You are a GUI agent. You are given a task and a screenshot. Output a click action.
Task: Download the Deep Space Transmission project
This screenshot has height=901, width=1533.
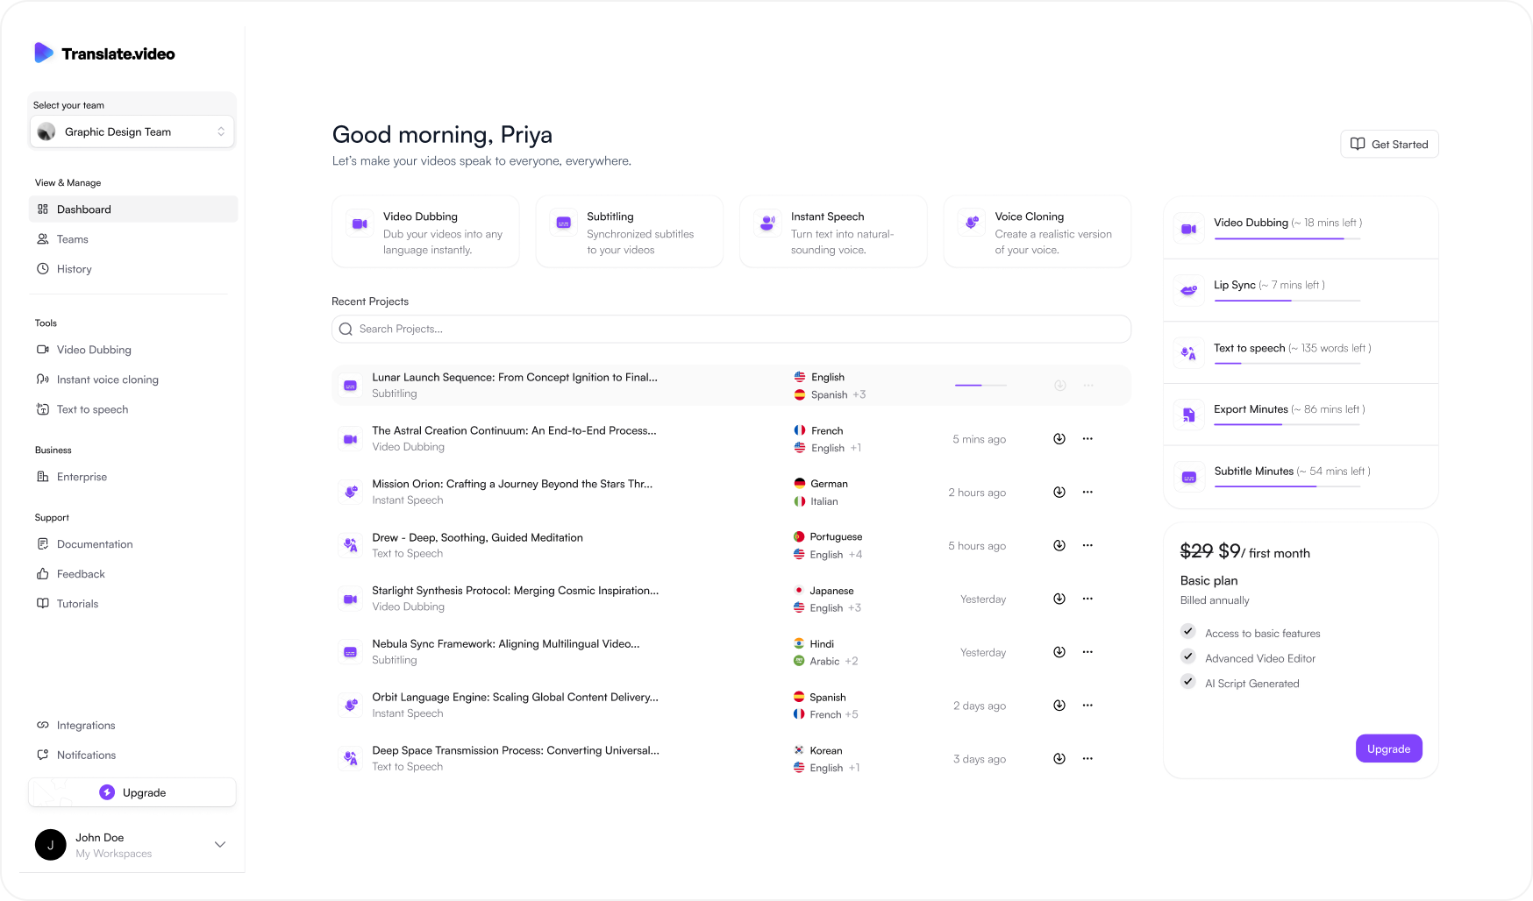point(1059,759)
